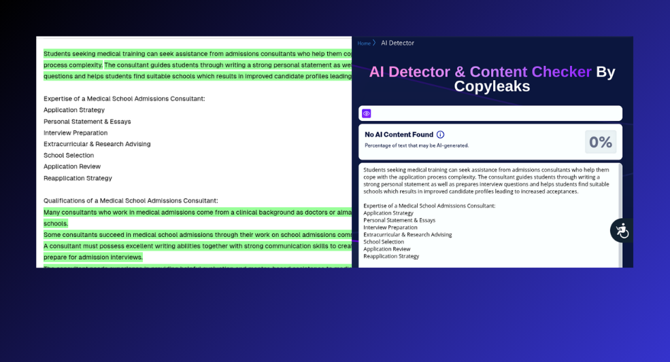Click the AI Detector breadcrumb label
Screen dimensions: 670x362
click(x=397, y=43)
